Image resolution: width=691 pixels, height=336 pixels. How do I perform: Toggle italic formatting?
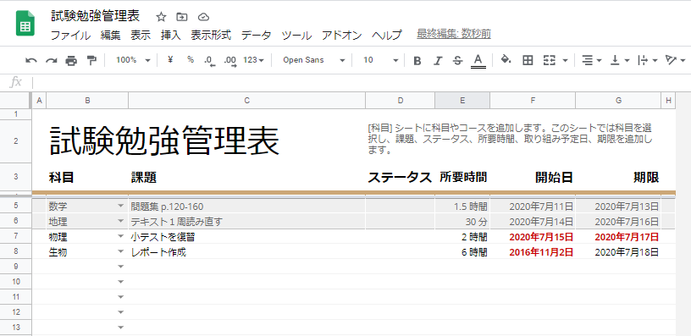point(437,61)
